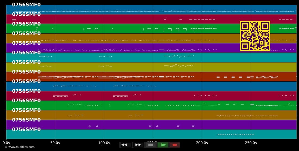Click the 250.0s time axis label
The height and width of the screenshot is (151, 299).
coord(251,143)
